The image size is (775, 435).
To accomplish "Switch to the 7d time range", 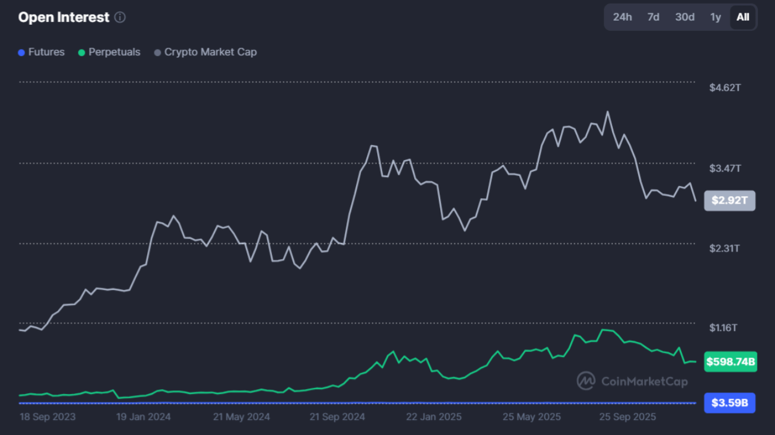I will (653, 17).
